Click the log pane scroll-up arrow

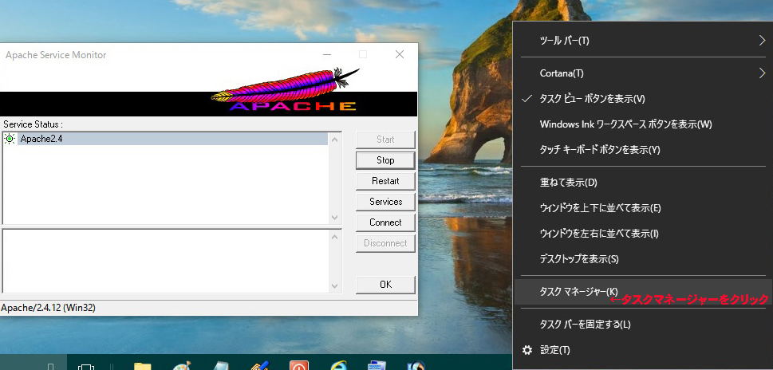tap(335, 237)
